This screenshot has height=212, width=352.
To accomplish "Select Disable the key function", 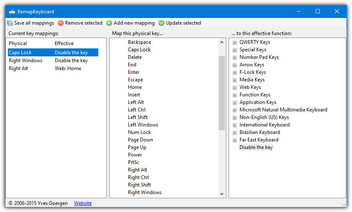I will 256,147.
